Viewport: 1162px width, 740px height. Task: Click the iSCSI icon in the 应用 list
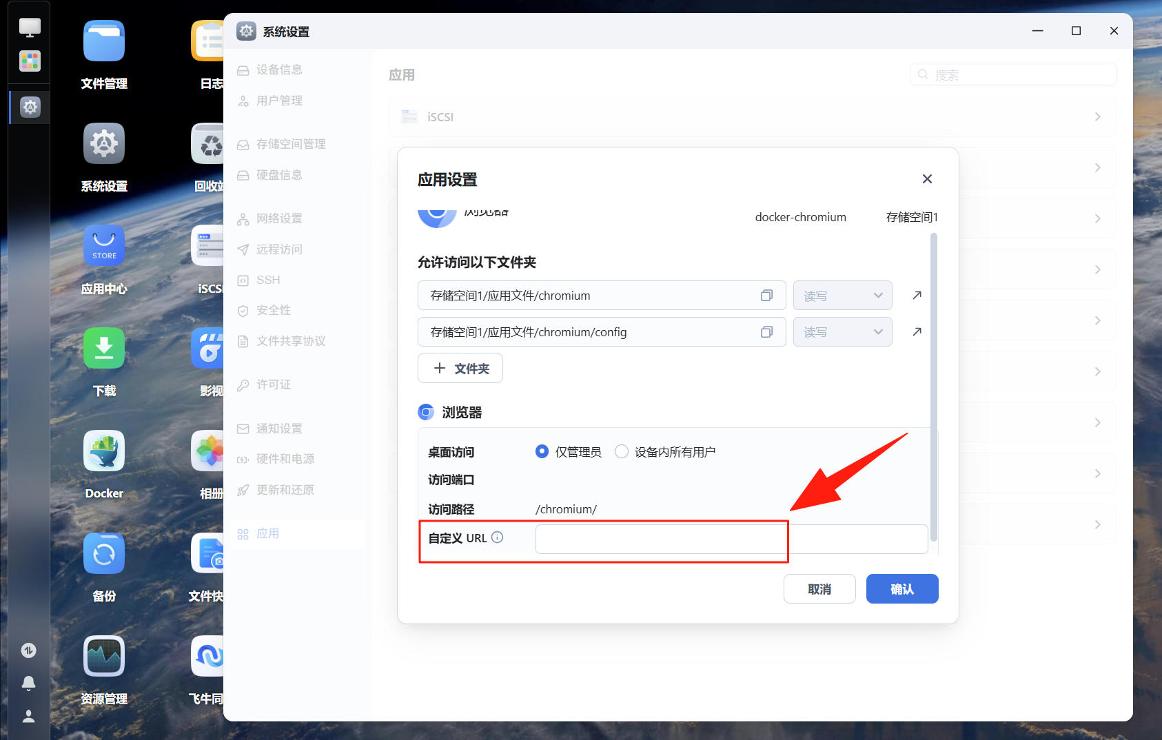(409, 116)
